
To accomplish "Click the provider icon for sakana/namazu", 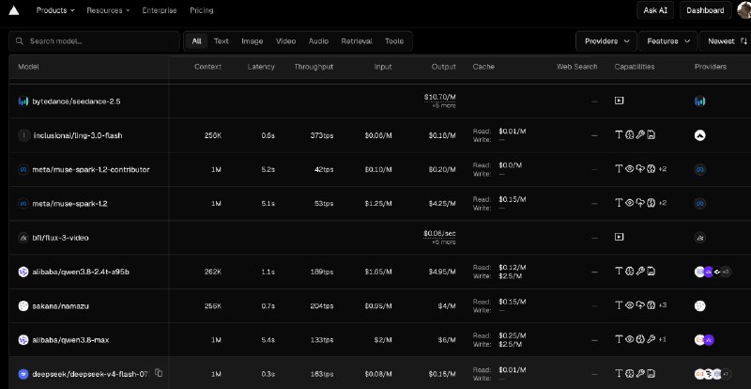I will pos(699,305).
